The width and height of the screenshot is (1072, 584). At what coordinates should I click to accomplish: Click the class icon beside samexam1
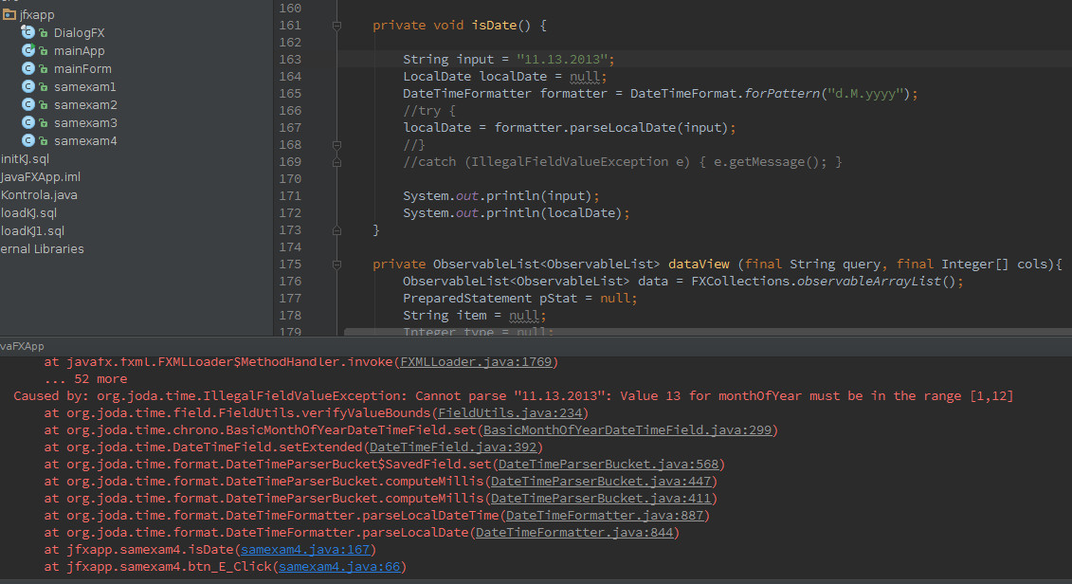coord(28,86)
